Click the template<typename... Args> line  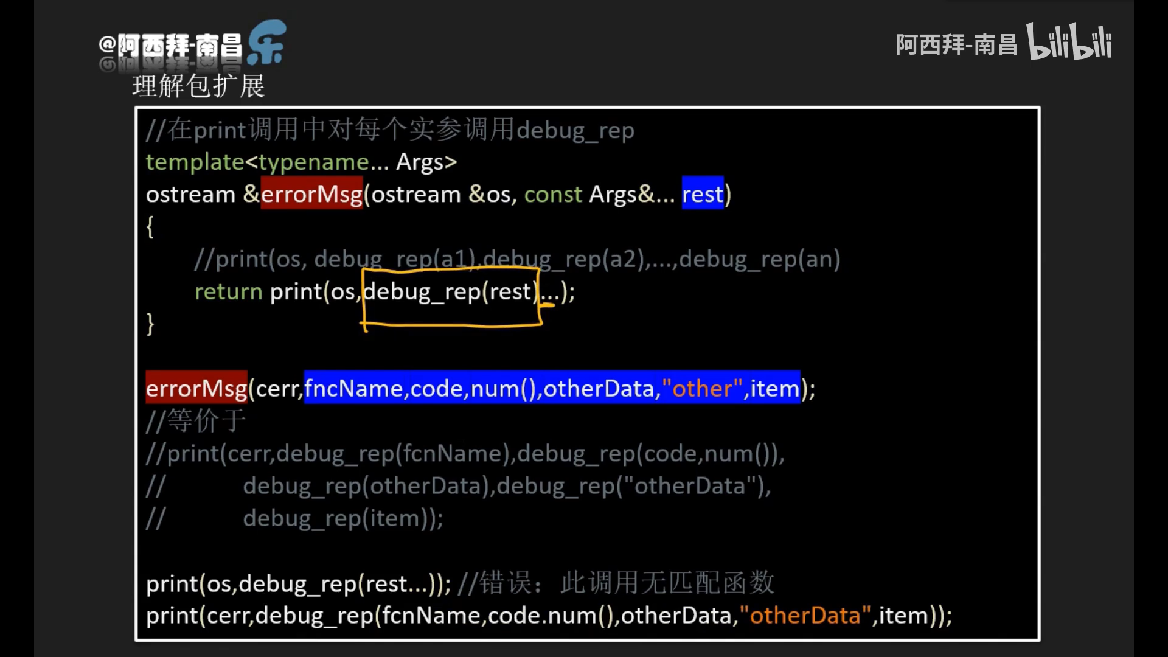tap(301, 162)
